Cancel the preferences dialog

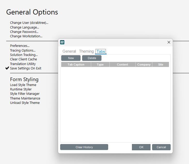click(x=161, y=147)
